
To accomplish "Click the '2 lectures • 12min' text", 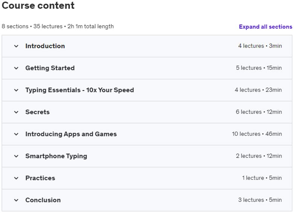I will (259, 156).
